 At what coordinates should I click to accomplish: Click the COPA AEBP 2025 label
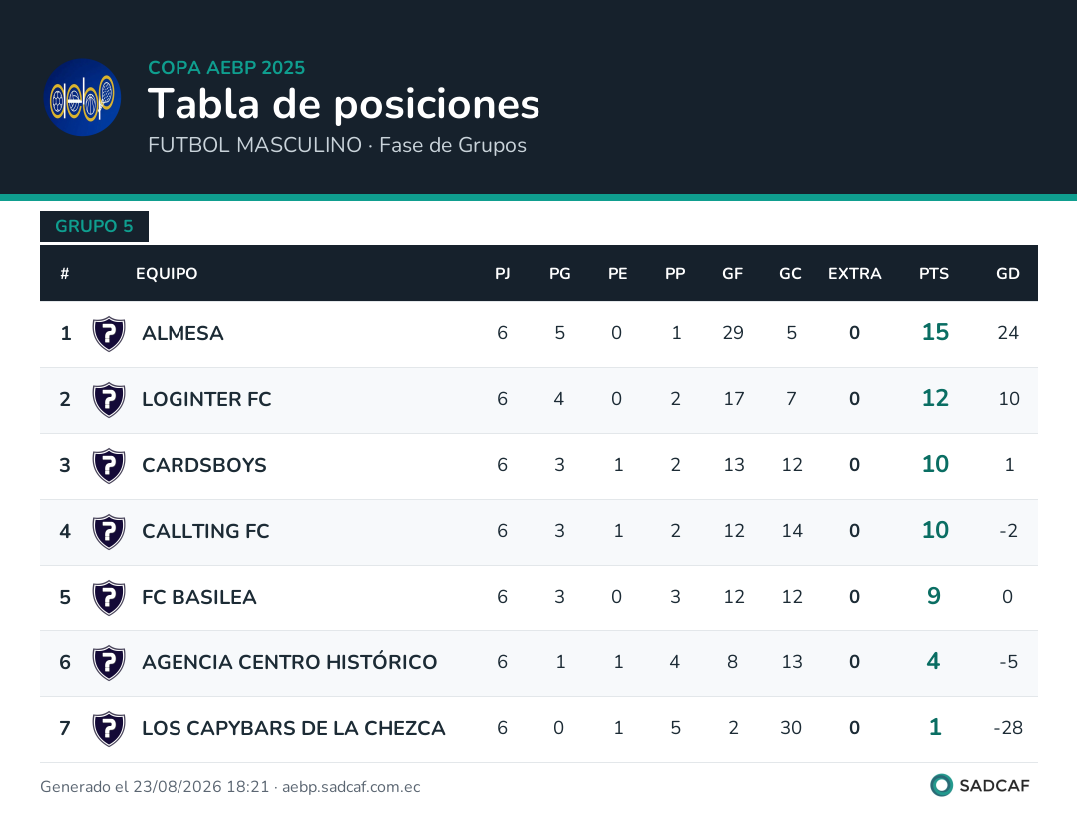(x=226, y=67)
